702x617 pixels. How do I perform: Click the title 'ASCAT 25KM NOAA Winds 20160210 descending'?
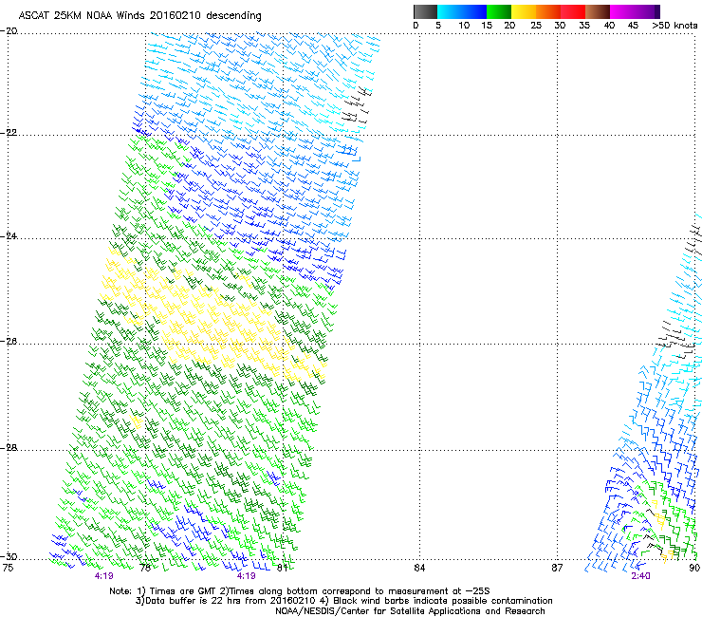point(139,16)
